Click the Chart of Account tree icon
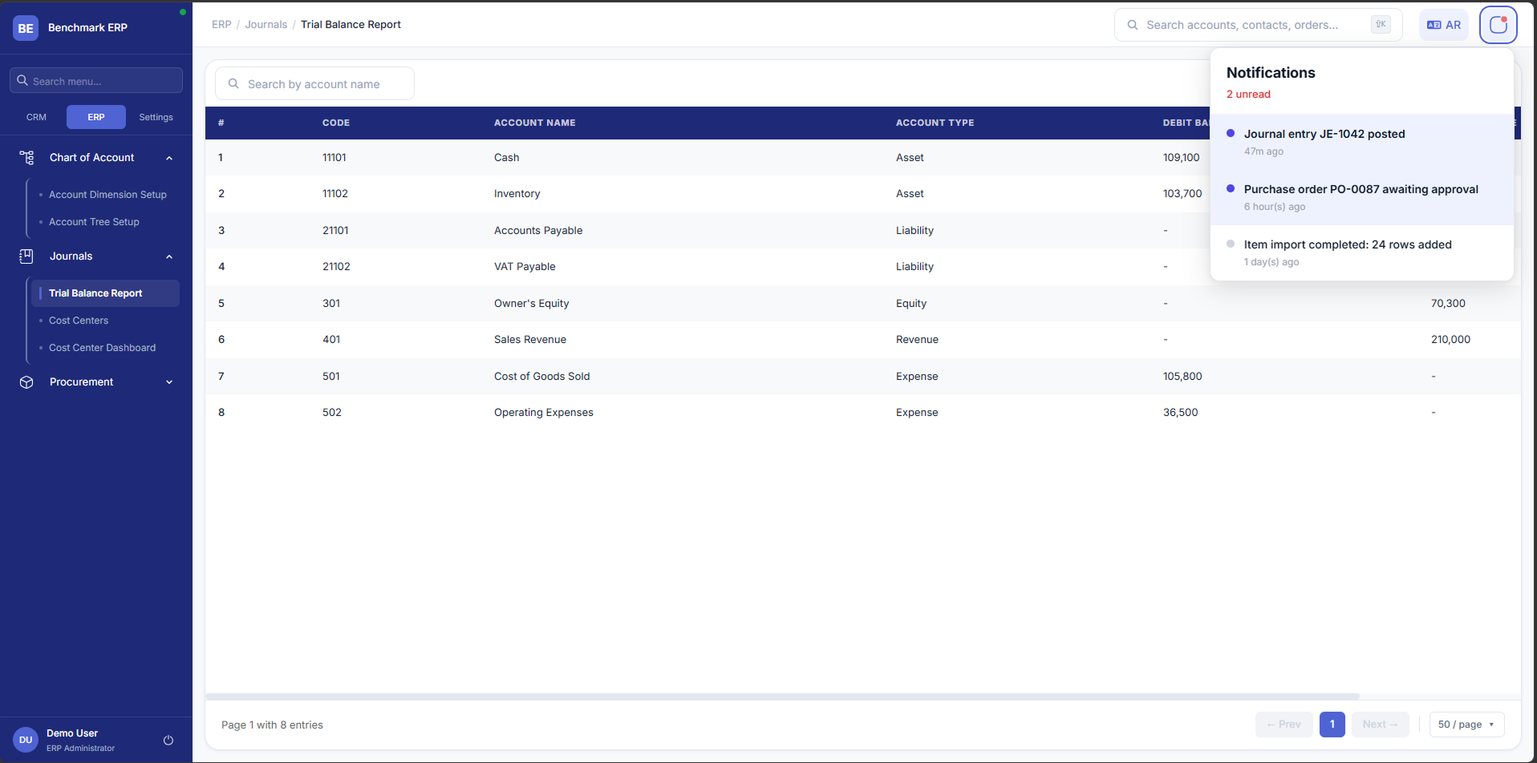The image size is (1537, 763). point(26,158)
